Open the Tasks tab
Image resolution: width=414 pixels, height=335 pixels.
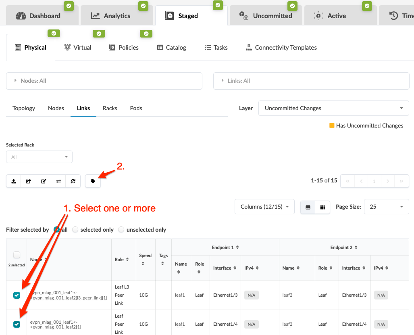click(216, 48)
